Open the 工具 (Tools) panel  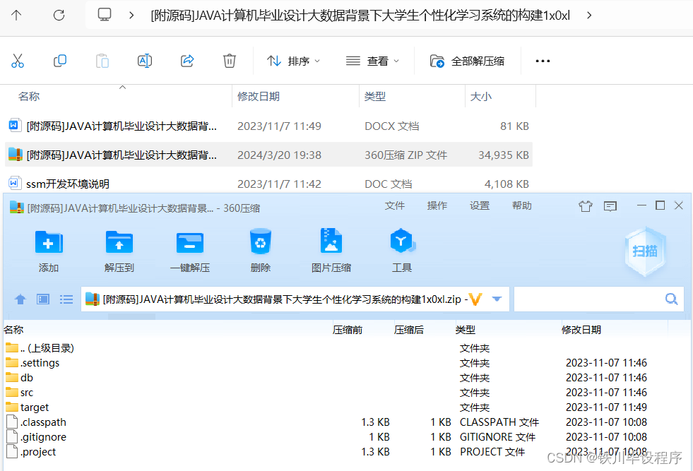pos(402,249)
